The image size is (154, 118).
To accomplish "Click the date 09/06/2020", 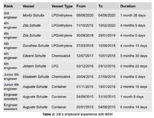I will coord(85,15).
